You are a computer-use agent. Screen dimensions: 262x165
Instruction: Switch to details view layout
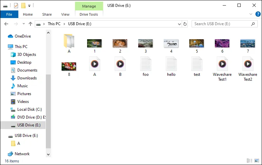point(250,161)
